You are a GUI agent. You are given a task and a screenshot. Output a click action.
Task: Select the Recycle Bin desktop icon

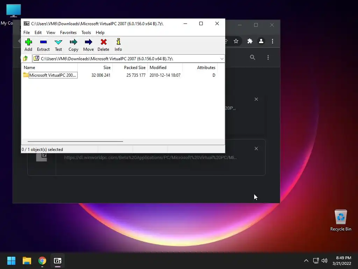click(x=341, y=220)
